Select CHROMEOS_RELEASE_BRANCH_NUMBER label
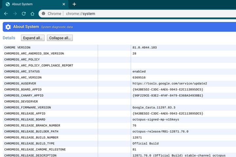The width and height of the screenshot is (236, 157). point(32,126)
